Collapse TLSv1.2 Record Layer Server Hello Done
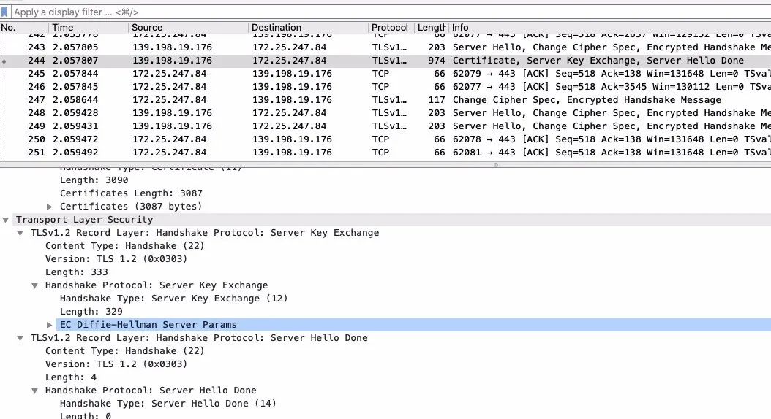Screen dimensions: 771x419 (20, 338)
